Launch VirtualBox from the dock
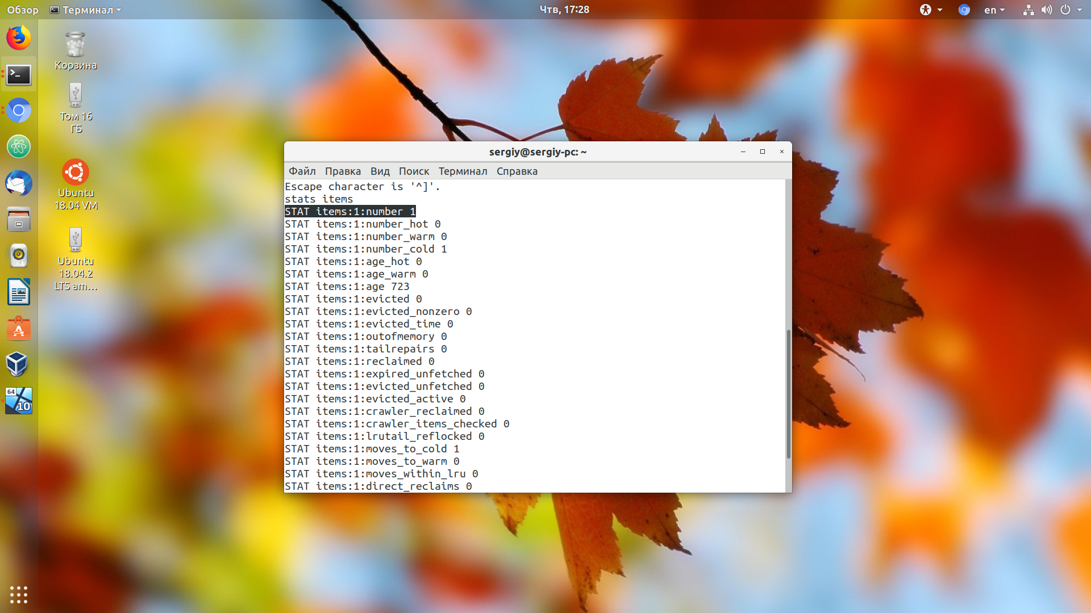Viewport: 1091px width, 613px height. pyautogui.click(x=17, y=364)
